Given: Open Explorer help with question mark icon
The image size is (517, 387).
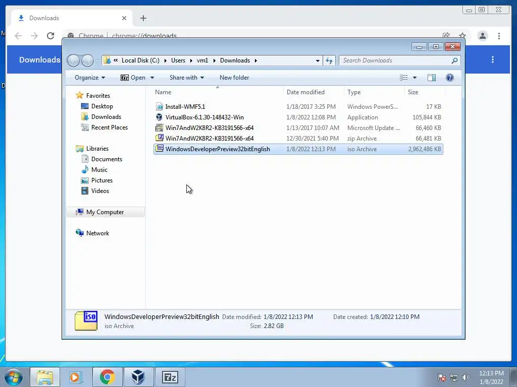Looking at the screenshot, I should click(449, 78).
